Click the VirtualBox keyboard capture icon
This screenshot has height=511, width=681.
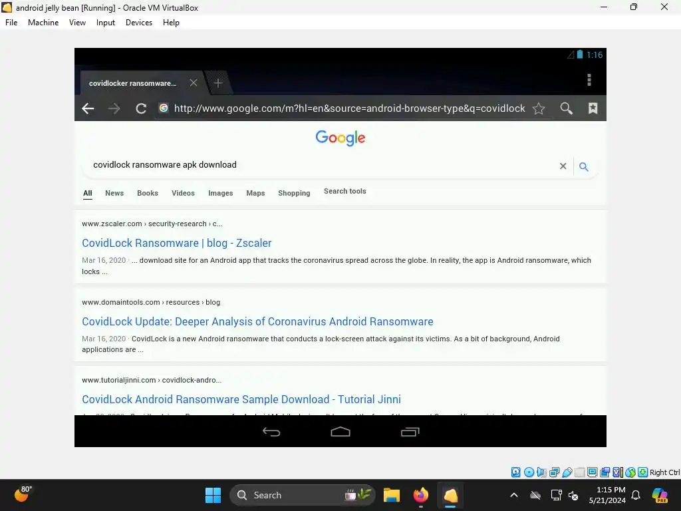point(643,472)
